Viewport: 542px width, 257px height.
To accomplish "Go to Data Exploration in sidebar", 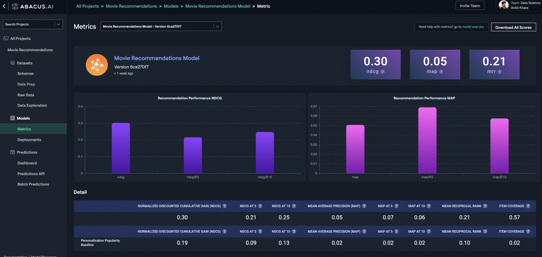I will (32, 106).
